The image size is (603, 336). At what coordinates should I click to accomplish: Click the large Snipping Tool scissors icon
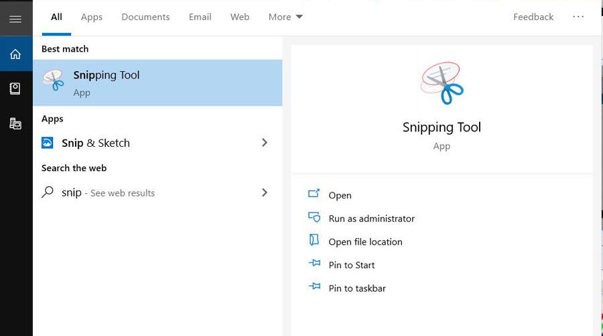click(x=442, y=82)
